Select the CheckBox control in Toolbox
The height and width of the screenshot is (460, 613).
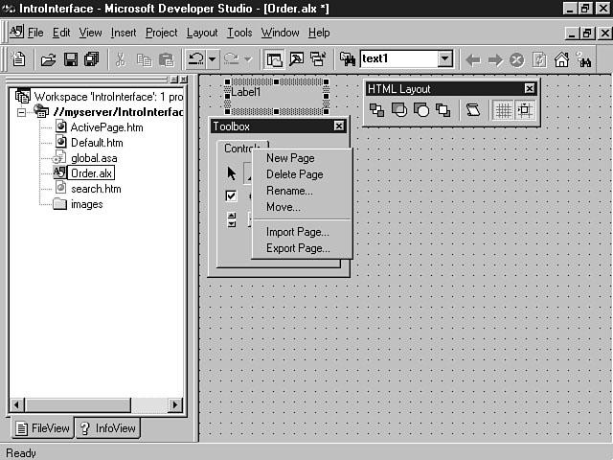point(231,195)
